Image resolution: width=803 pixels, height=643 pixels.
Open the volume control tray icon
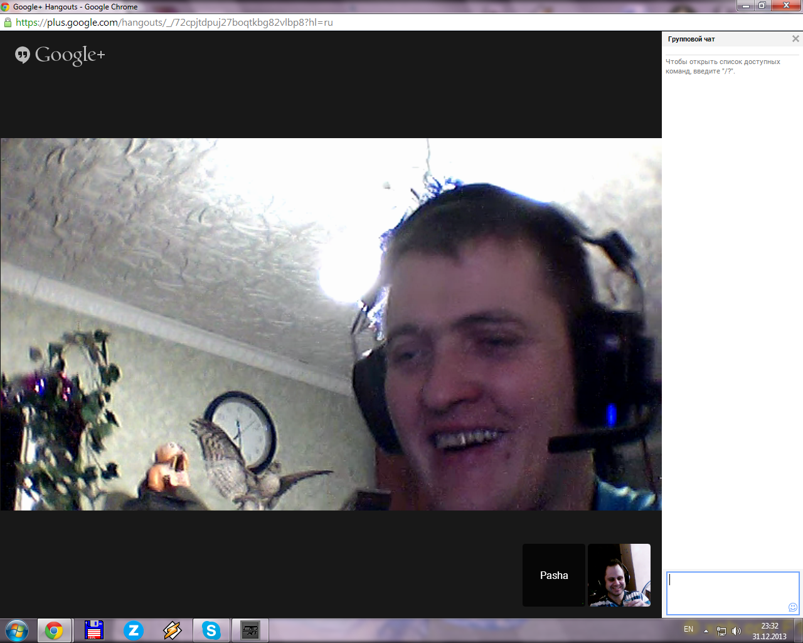737,631
